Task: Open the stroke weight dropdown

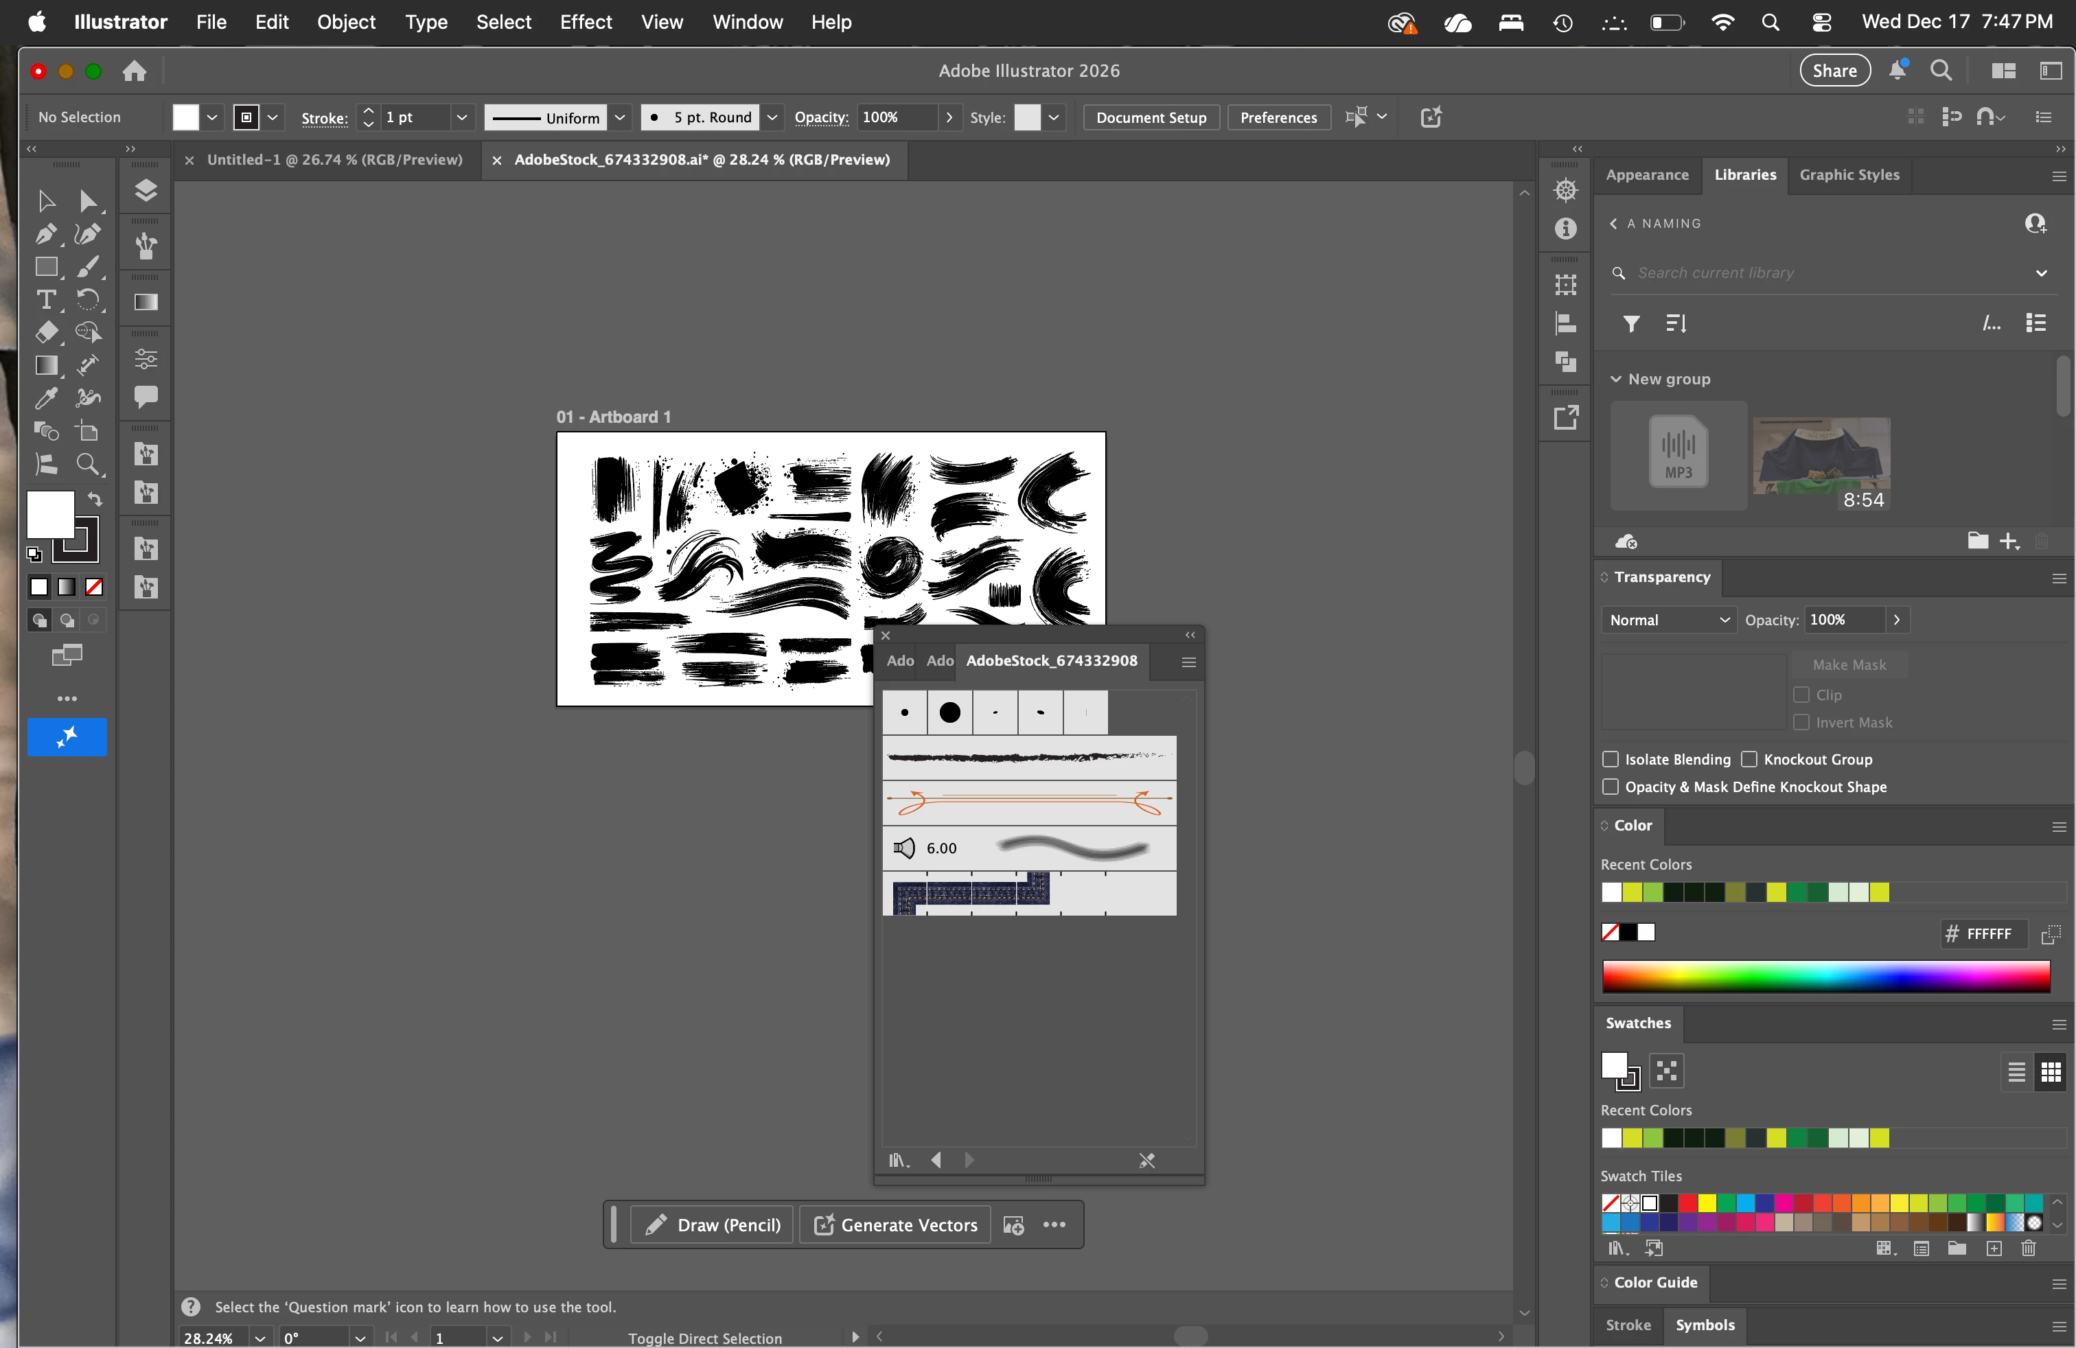Action: pos(461,117)
